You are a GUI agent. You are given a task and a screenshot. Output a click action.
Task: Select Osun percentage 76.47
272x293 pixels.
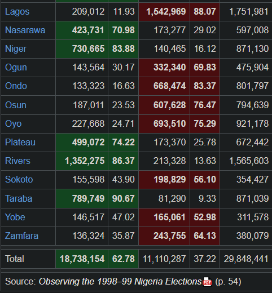205,105
